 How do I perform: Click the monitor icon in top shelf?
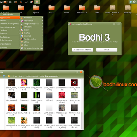pyautogui.click(x=1, y=2)
